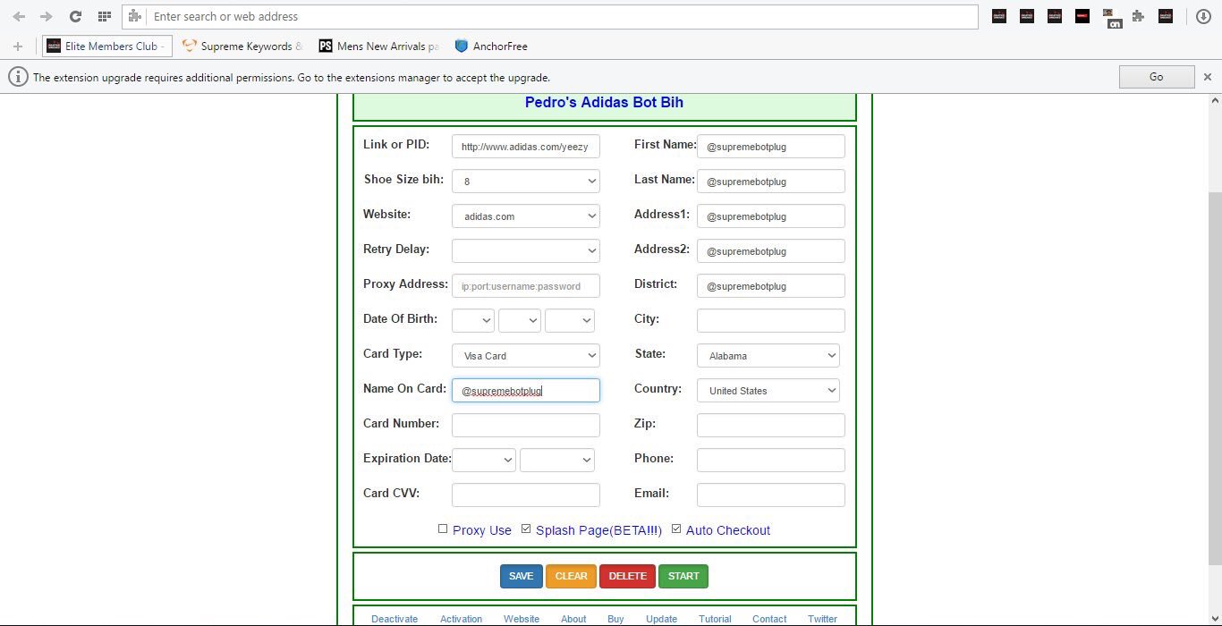The image size is (1222, 626).
Task: Click the First Name input field
Action: 771,146
